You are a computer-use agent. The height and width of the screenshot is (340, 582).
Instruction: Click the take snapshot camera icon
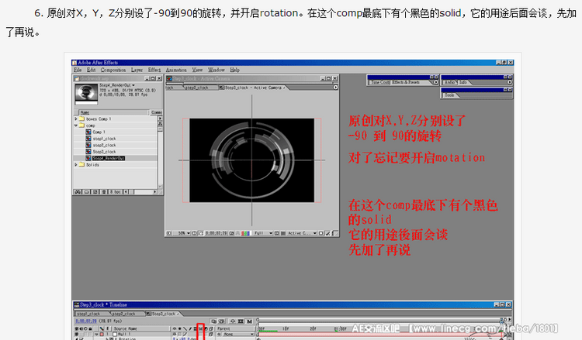coord(231,233)
